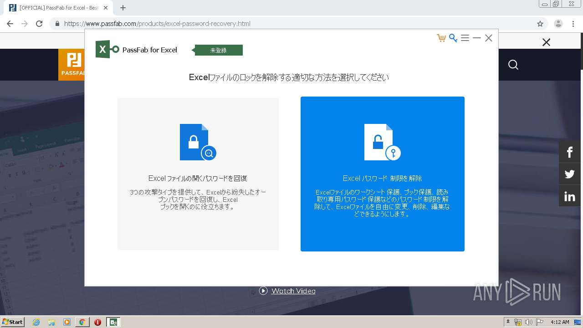Open media player from taskbar
Viewport: 583px width, 328px height.
67,322
